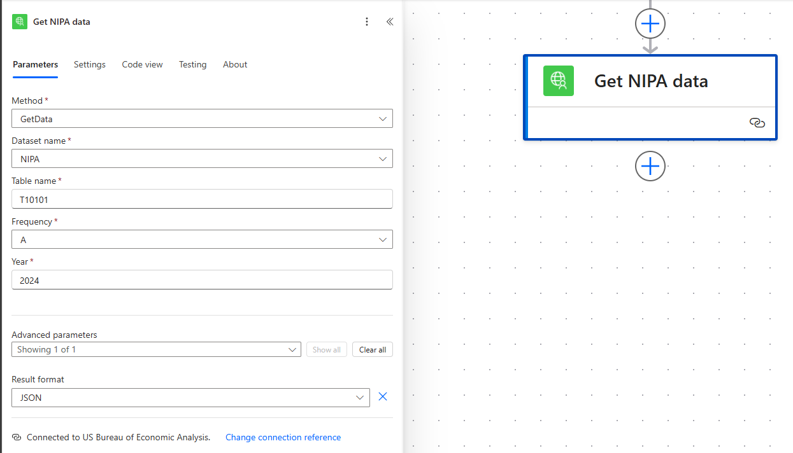The width and height of the screenshot is (793, 453).
Task: Click the plus icon above Get NIPA data card
Action: pos(650,24)
